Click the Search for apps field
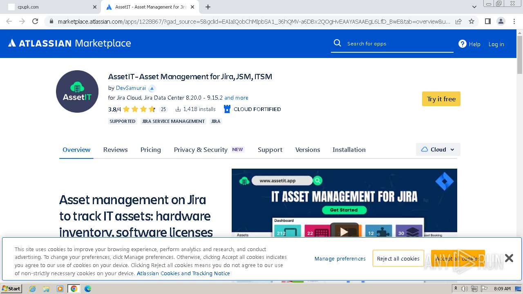 pyautogui.click(x=392, y=43)
